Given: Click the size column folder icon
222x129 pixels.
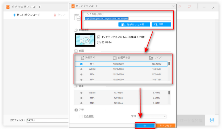Looking at the screenshot, I should point(151,58).
